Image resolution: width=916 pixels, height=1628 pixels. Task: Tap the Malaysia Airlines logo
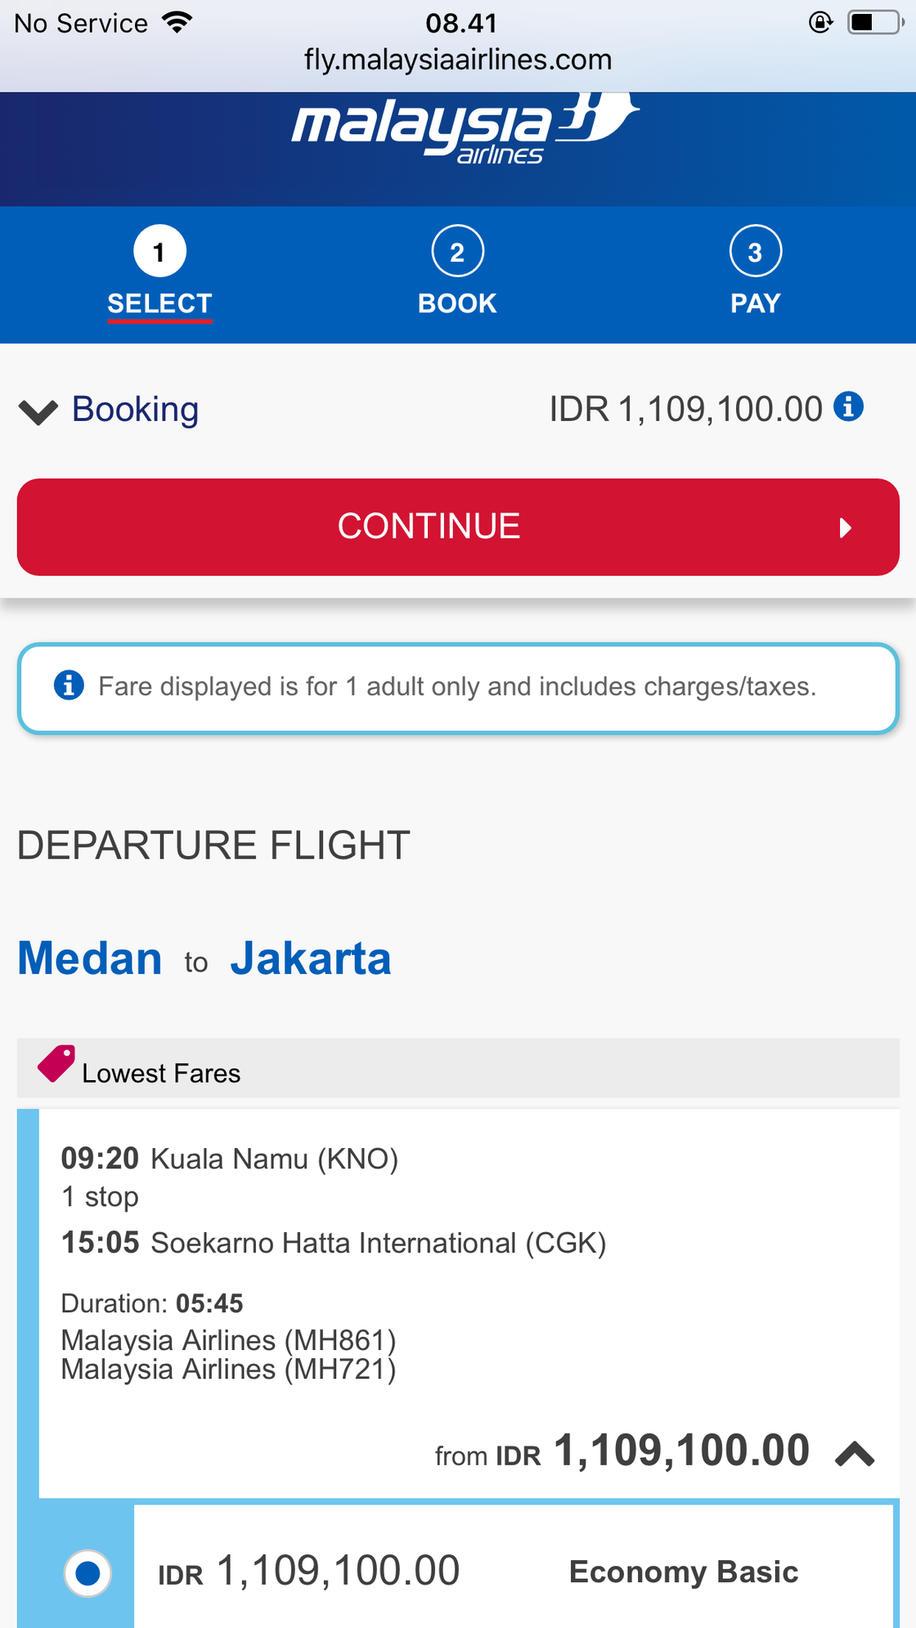(x=465, y=128)
